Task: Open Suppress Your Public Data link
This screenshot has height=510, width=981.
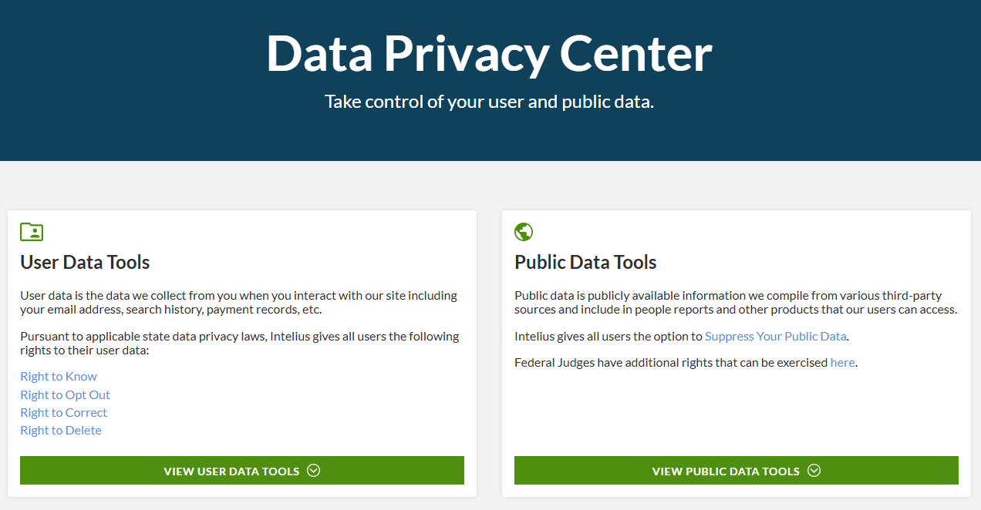Action: click(775, 336)
